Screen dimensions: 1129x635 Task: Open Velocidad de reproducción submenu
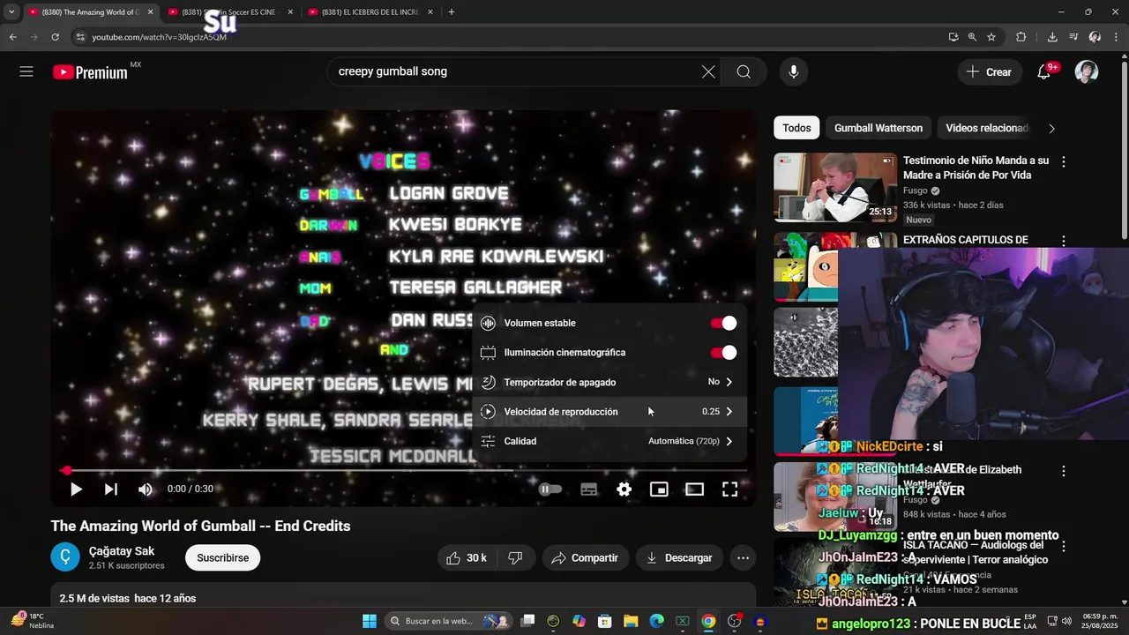pyautogui.click(x=609, y=412)
